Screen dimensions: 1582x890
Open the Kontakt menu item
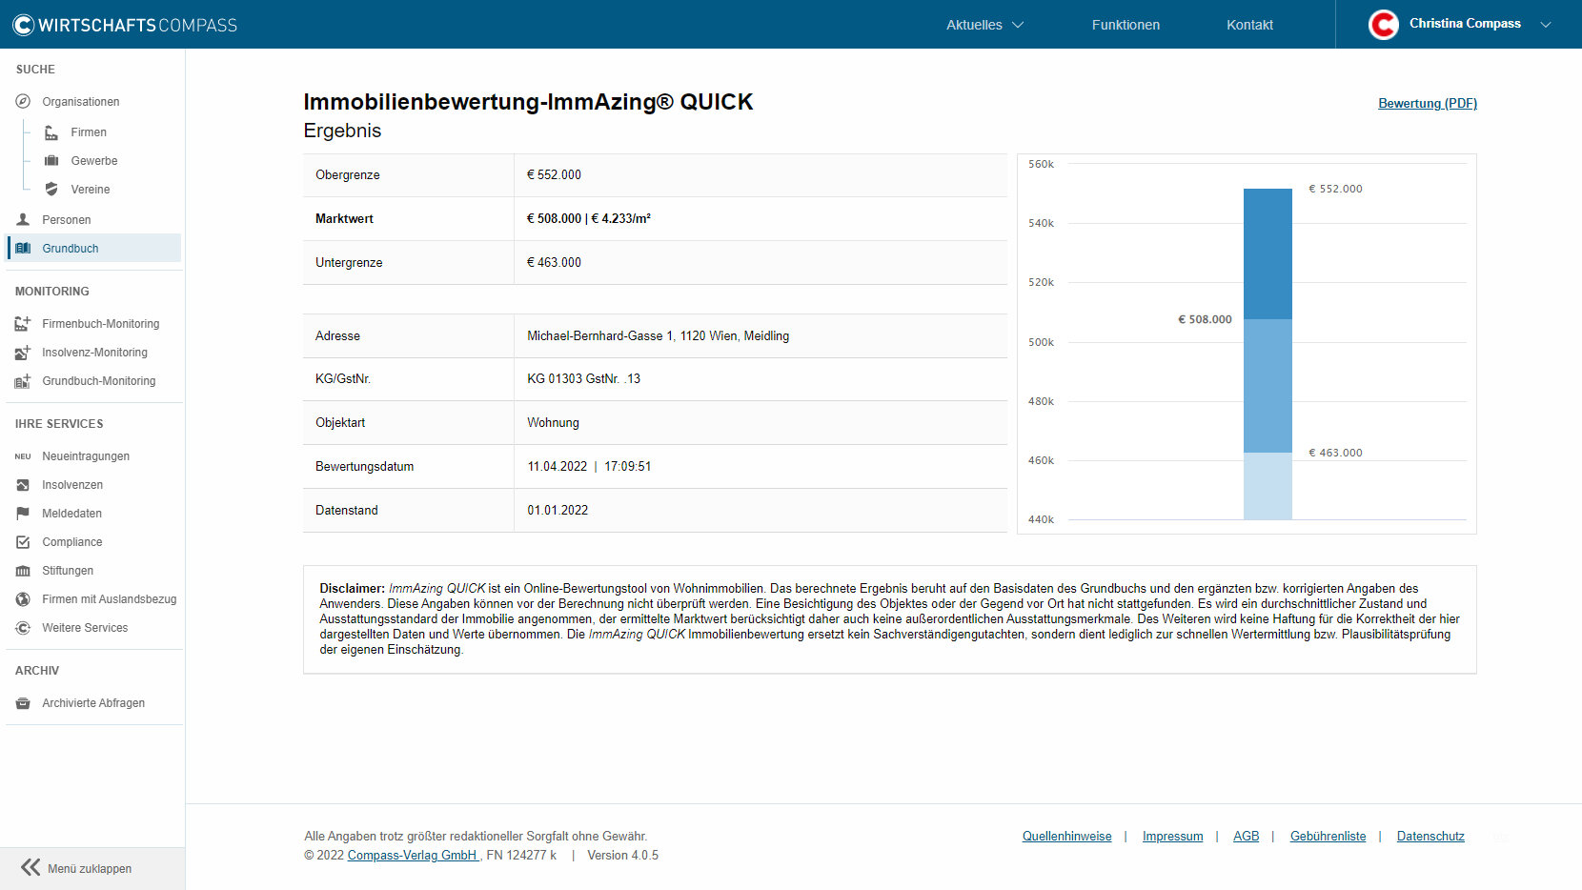click(x=1249, y=25)
